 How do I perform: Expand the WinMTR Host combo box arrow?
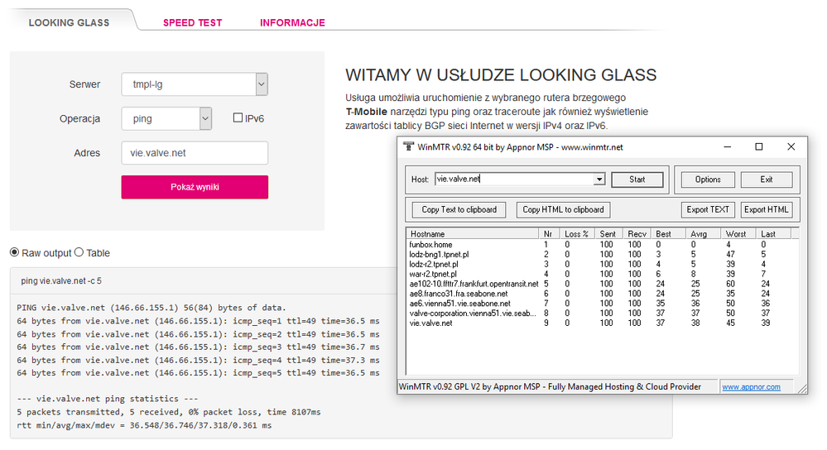(599, 180)
